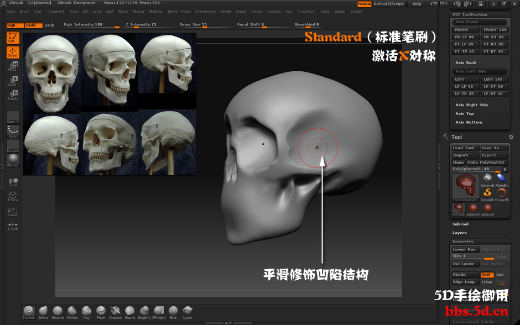
Task: Toggle the Zadd sculpt mode
Action: 34,25
